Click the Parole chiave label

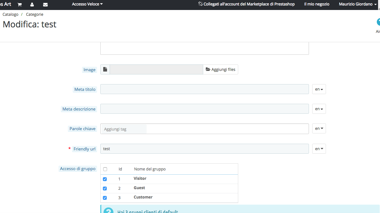[x=82, y=129]
